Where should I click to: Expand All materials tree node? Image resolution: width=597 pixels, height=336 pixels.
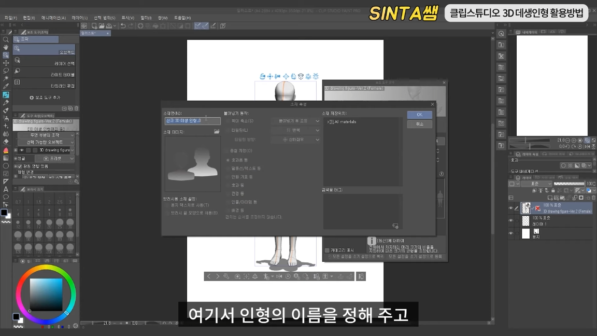click(328, 122)
